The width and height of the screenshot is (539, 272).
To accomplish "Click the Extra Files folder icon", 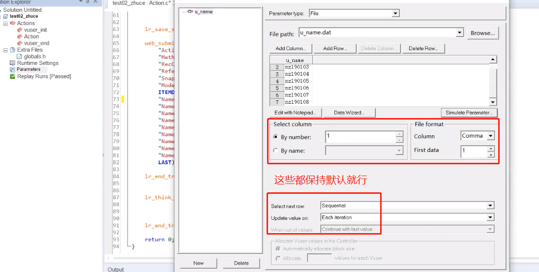I will (x=13, y=50).
